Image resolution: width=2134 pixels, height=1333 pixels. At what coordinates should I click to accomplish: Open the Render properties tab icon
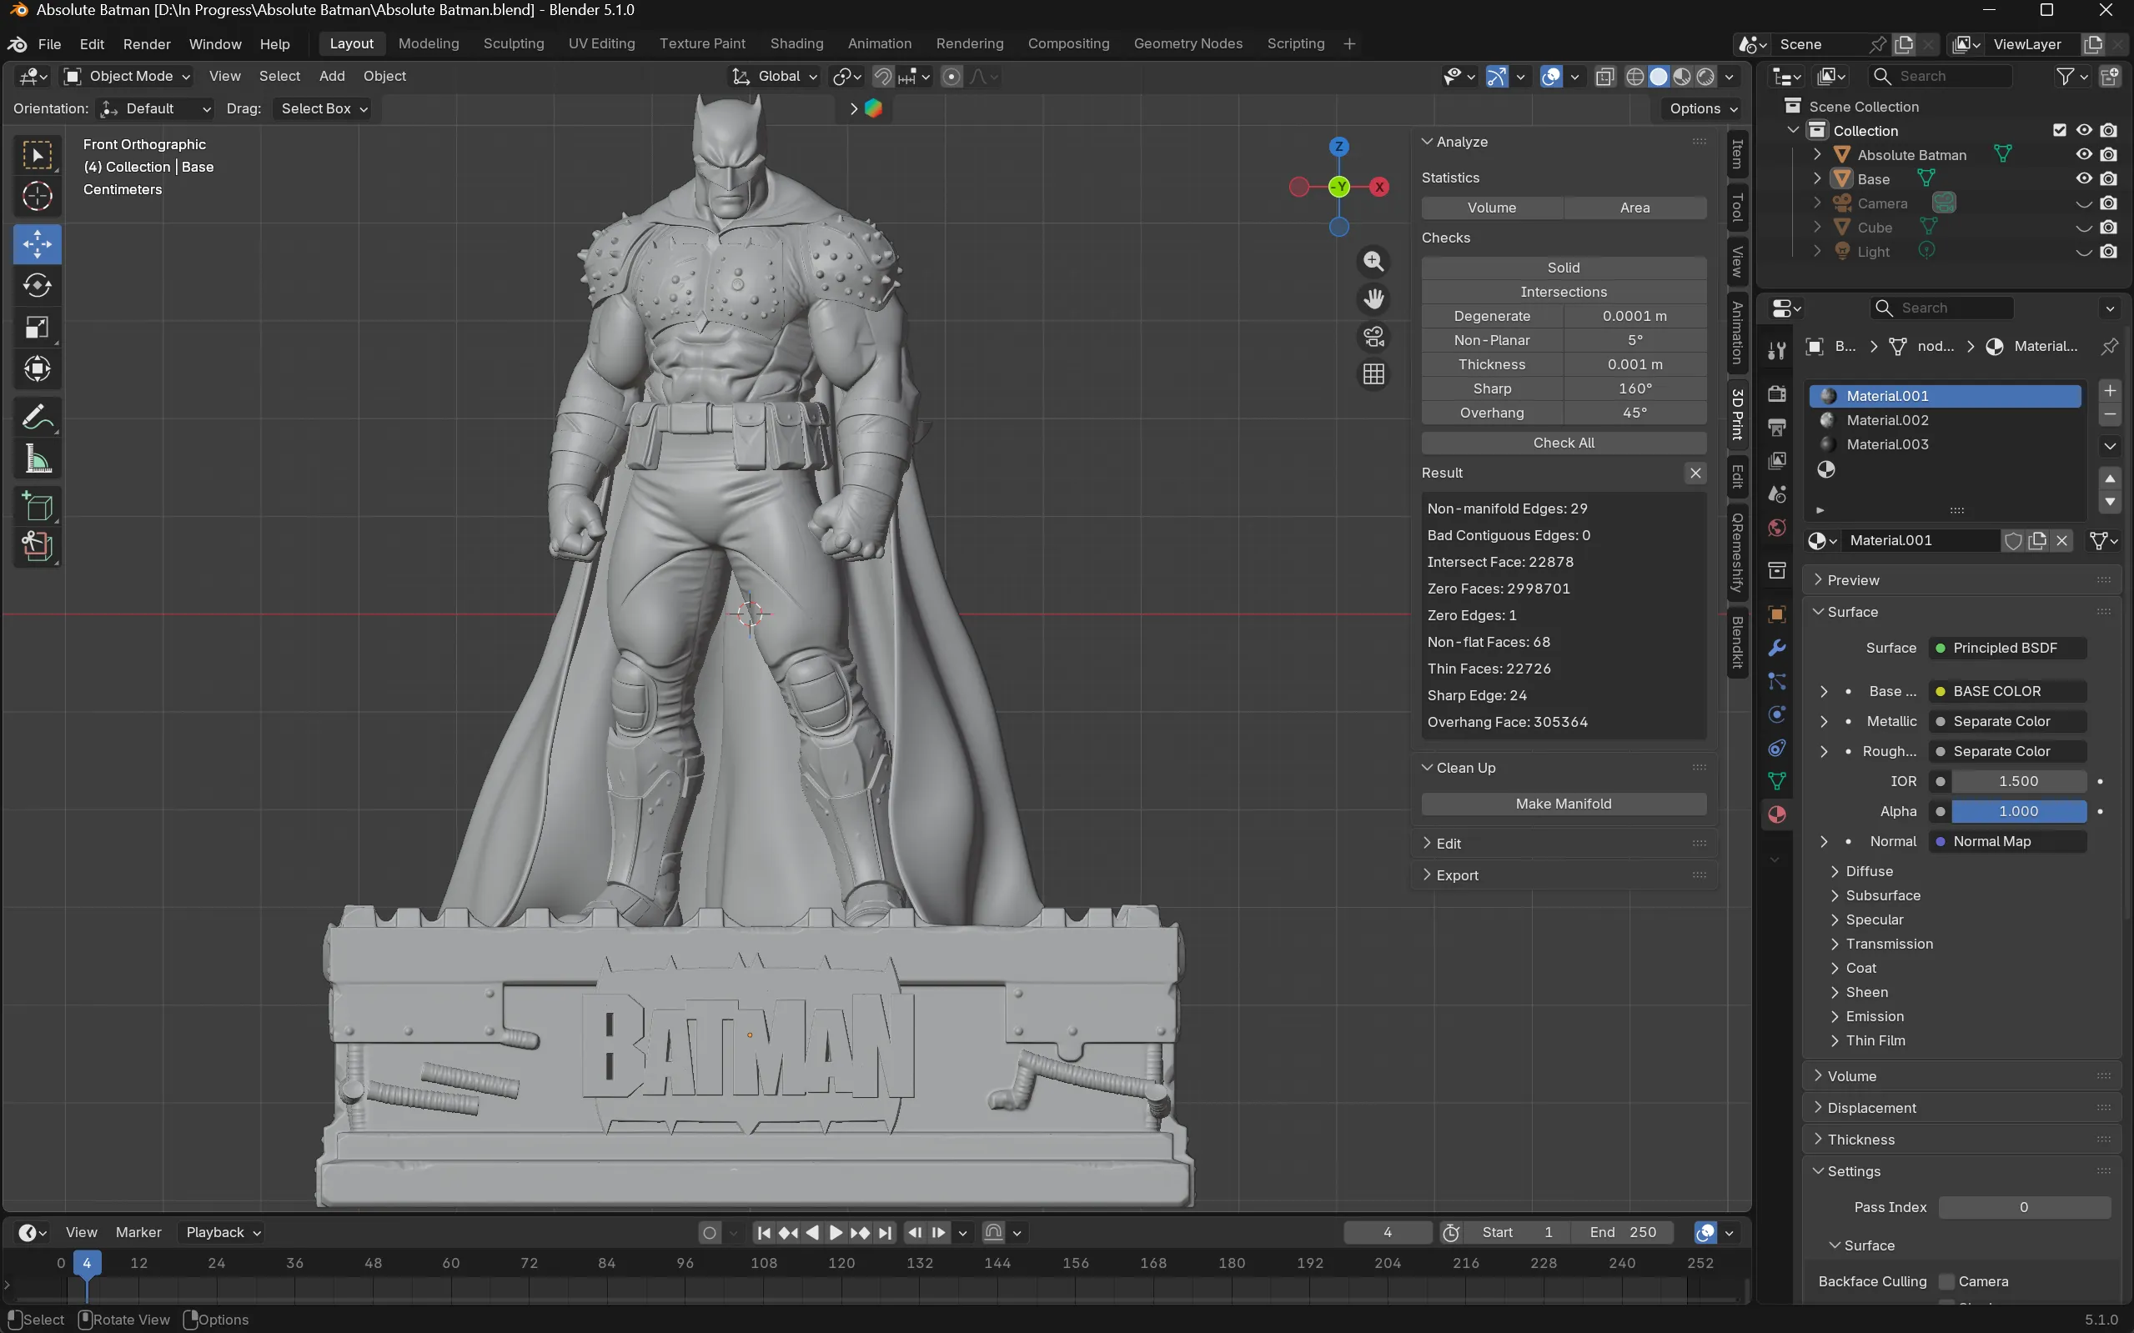pyautogui.click(x=1777, y=393)
